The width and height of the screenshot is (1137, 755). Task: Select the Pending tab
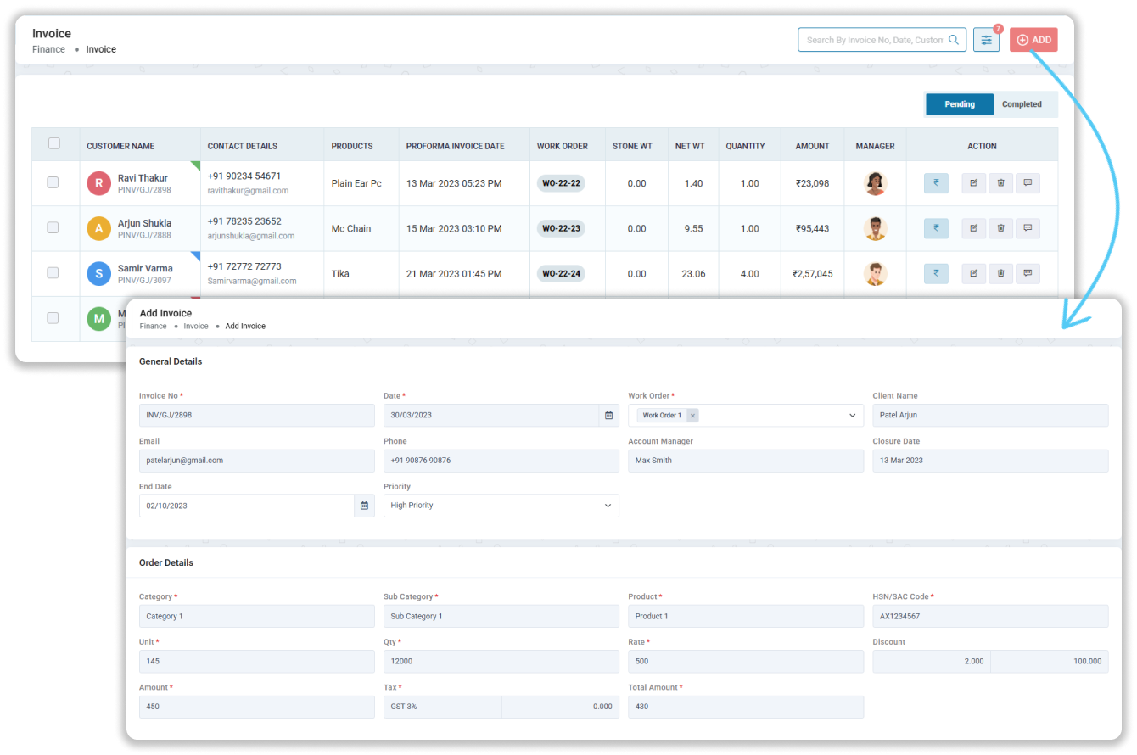click(960, 103)
